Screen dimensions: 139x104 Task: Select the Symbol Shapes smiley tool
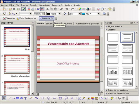pyautogui.click(x=48, y=98)
